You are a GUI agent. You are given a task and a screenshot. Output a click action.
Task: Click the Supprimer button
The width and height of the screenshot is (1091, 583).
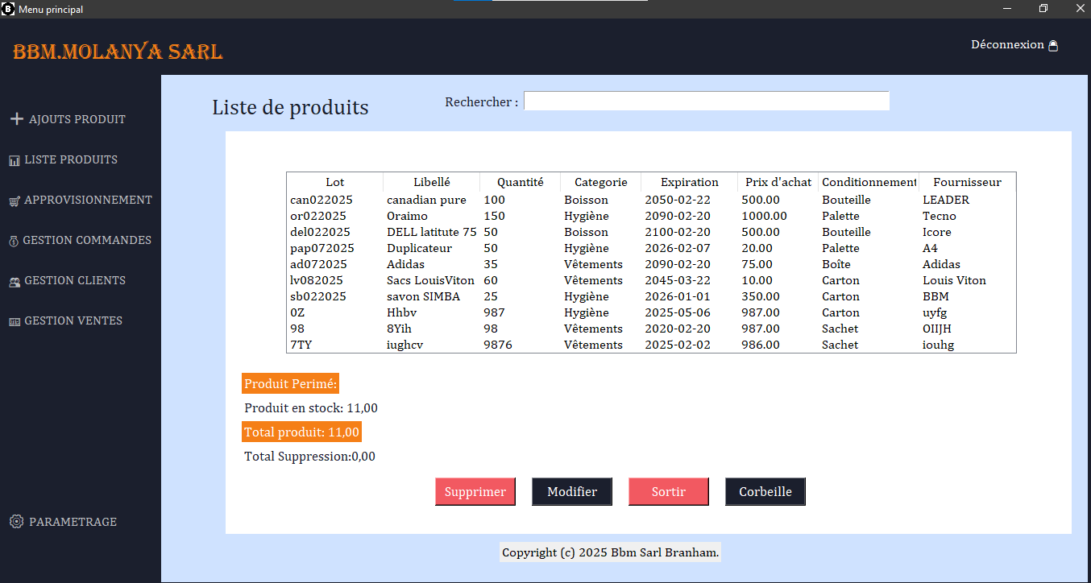point(475,491)
